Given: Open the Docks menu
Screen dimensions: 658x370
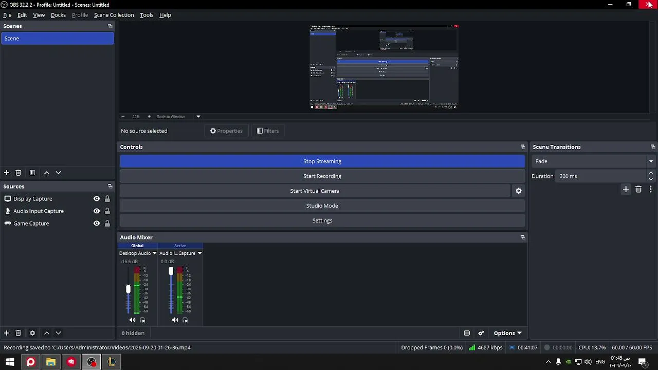Looking at the screenshot, I should click(58, 15).
